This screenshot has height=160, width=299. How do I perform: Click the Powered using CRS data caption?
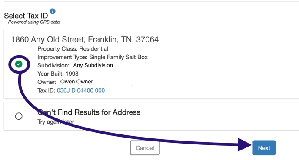pos(34,22)
